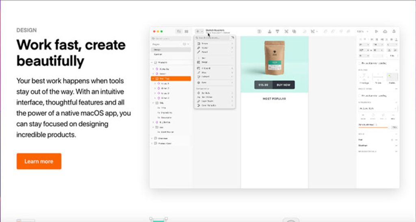Open Text Styles submenu in Insert menu
Image resolution: width=416 pixels, height=222 pixels.
point(214,97)
